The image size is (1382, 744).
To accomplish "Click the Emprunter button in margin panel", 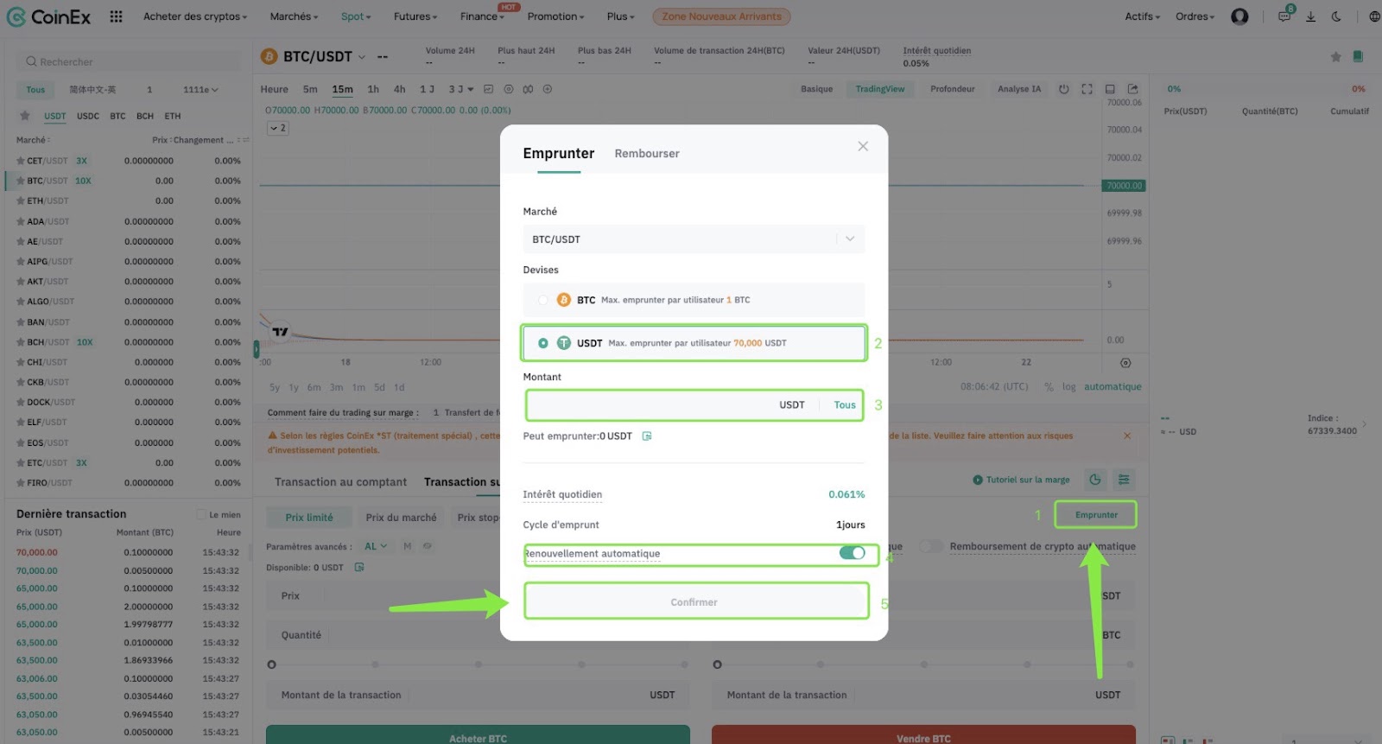I will [x=1096, y=515].
